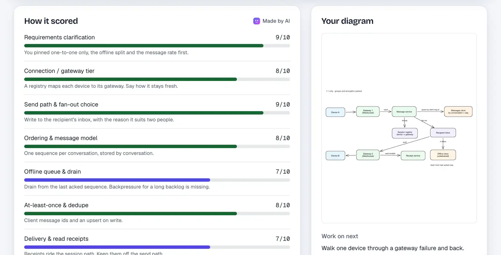Click the 7/10 score for Delivery & read receipts

coord(283,239)
